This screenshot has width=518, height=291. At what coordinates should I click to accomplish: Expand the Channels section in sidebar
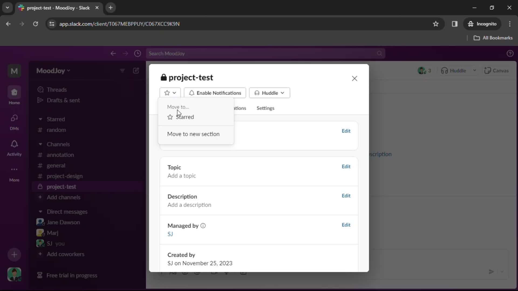(40, 144)
